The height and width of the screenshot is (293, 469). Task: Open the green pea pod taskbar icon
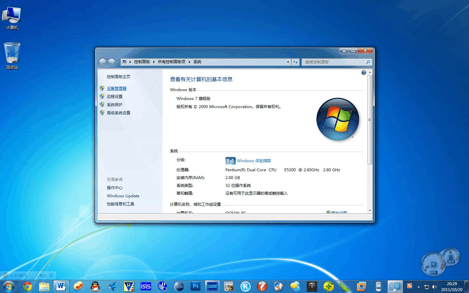(x=345, y=286)
